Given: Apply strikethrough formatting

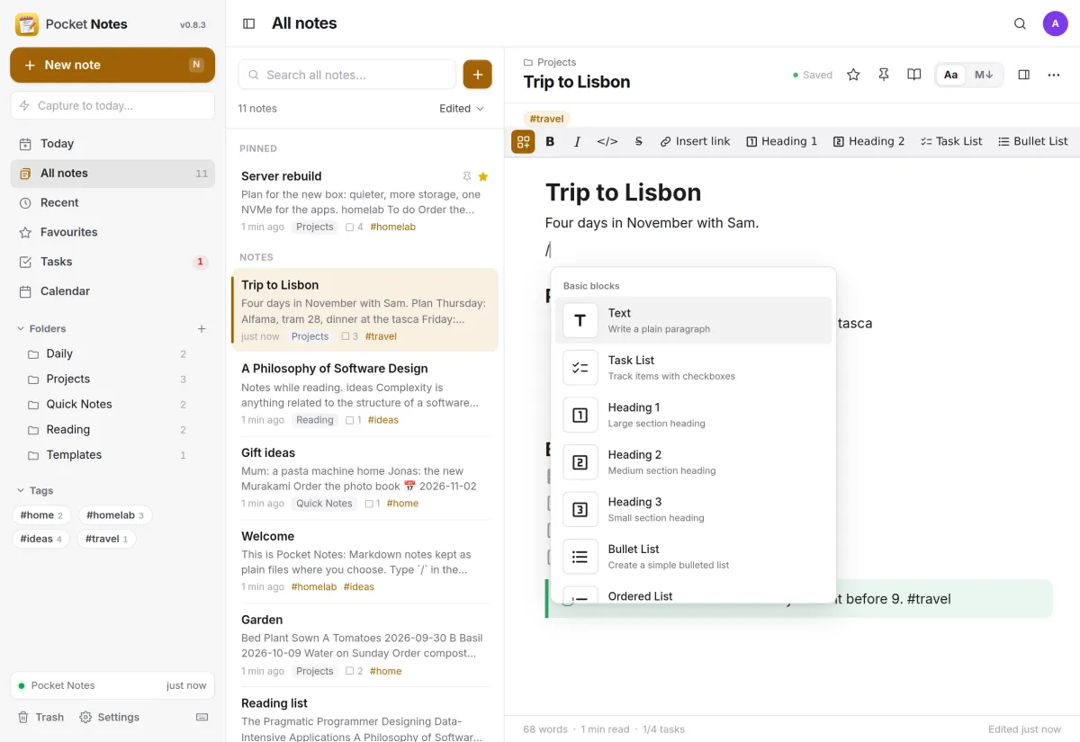Looking at the screenshot, I should [639, 141].
